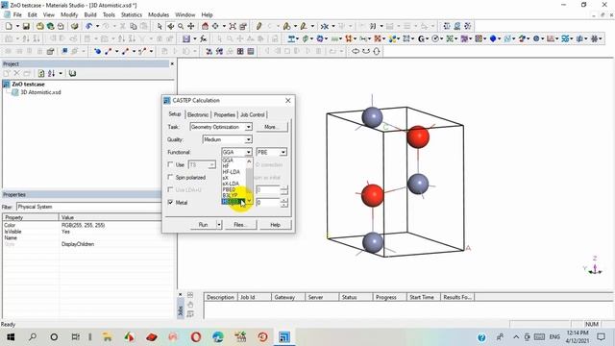Open the sort options dropdown arrow in Project panel

tap(61, 73)
